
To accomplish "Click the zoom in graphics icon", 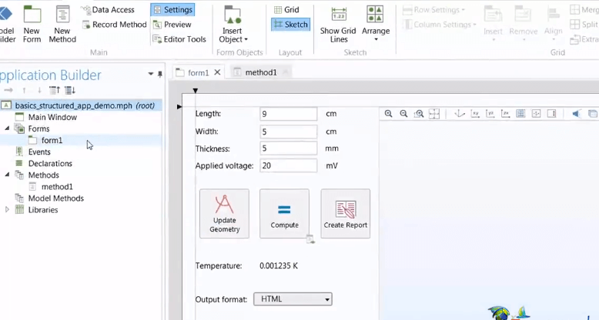I will click(x=388, y=114).
